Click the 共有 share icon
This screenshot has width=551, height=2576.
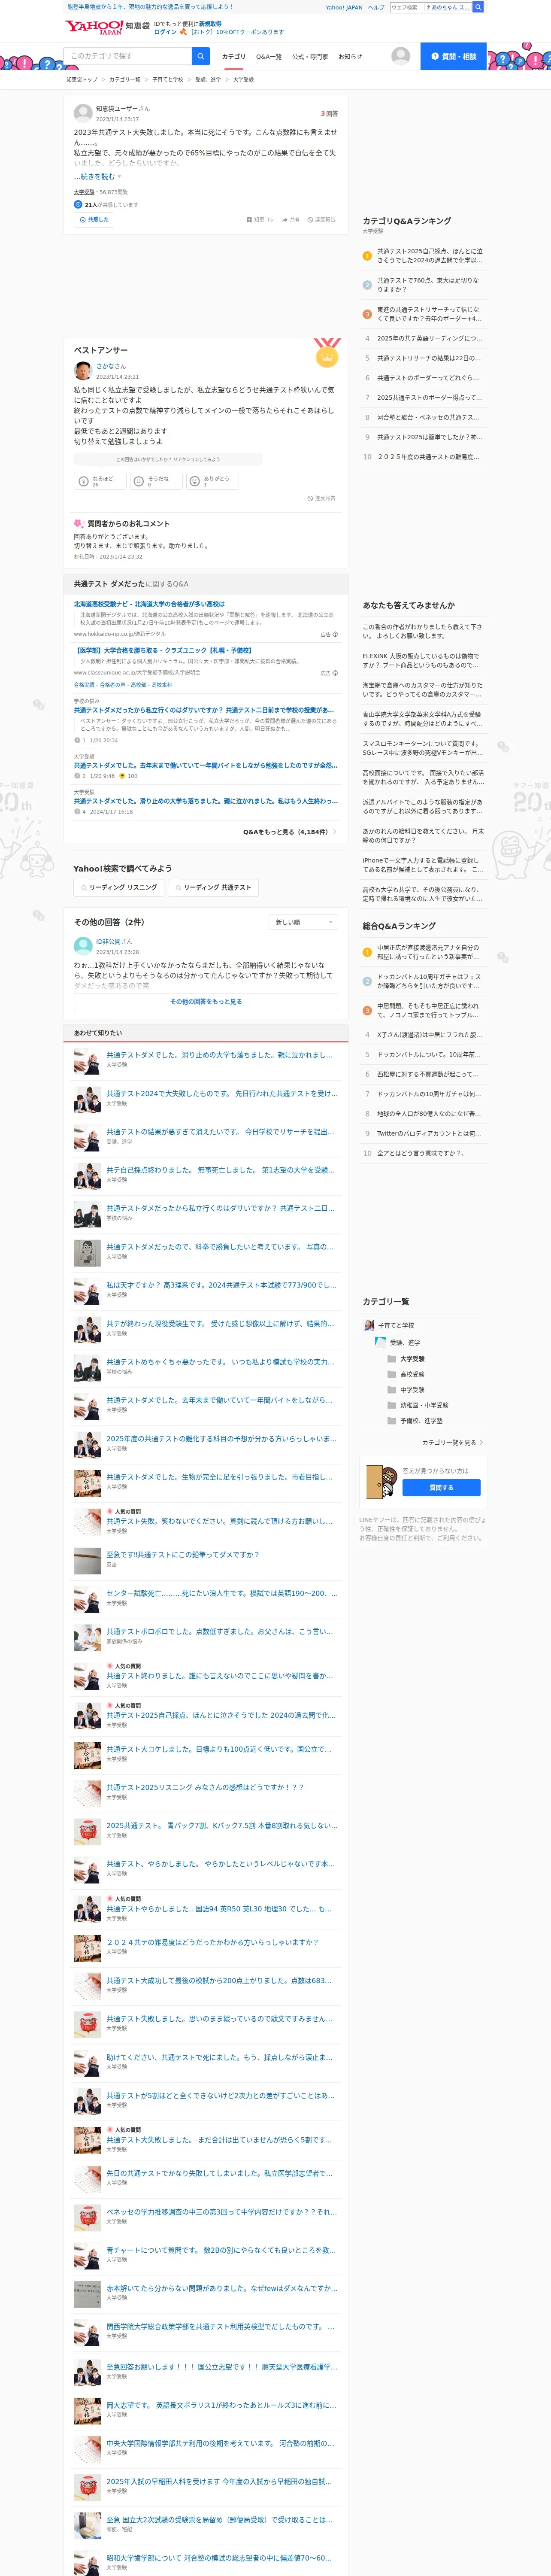[x=291, y=220]
